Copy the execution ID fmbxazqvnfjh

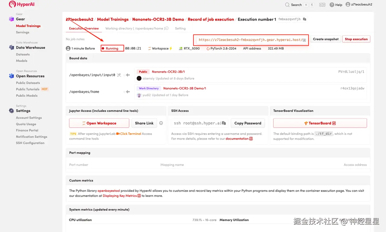(305, 19)
